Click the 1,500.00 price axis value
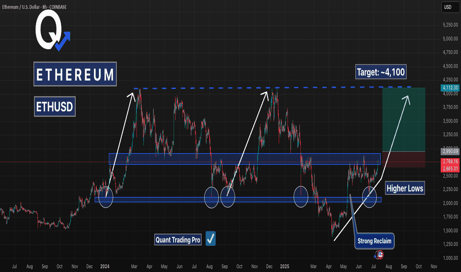461x272 pixels. pyautogui.click(x=450, y=230)
